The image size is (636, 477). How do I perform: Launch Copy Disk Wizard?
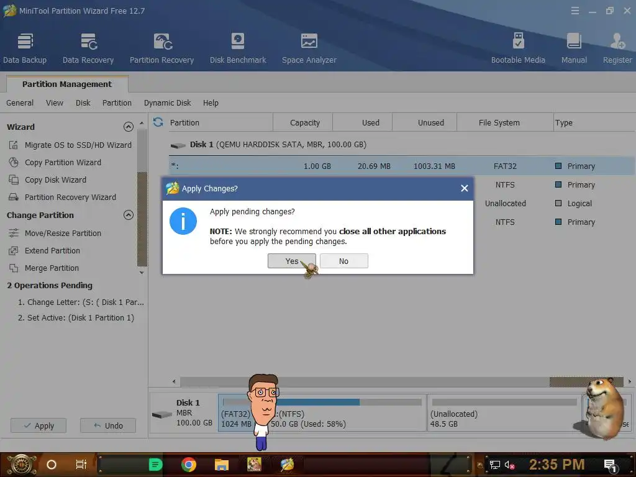click(47, 179)
